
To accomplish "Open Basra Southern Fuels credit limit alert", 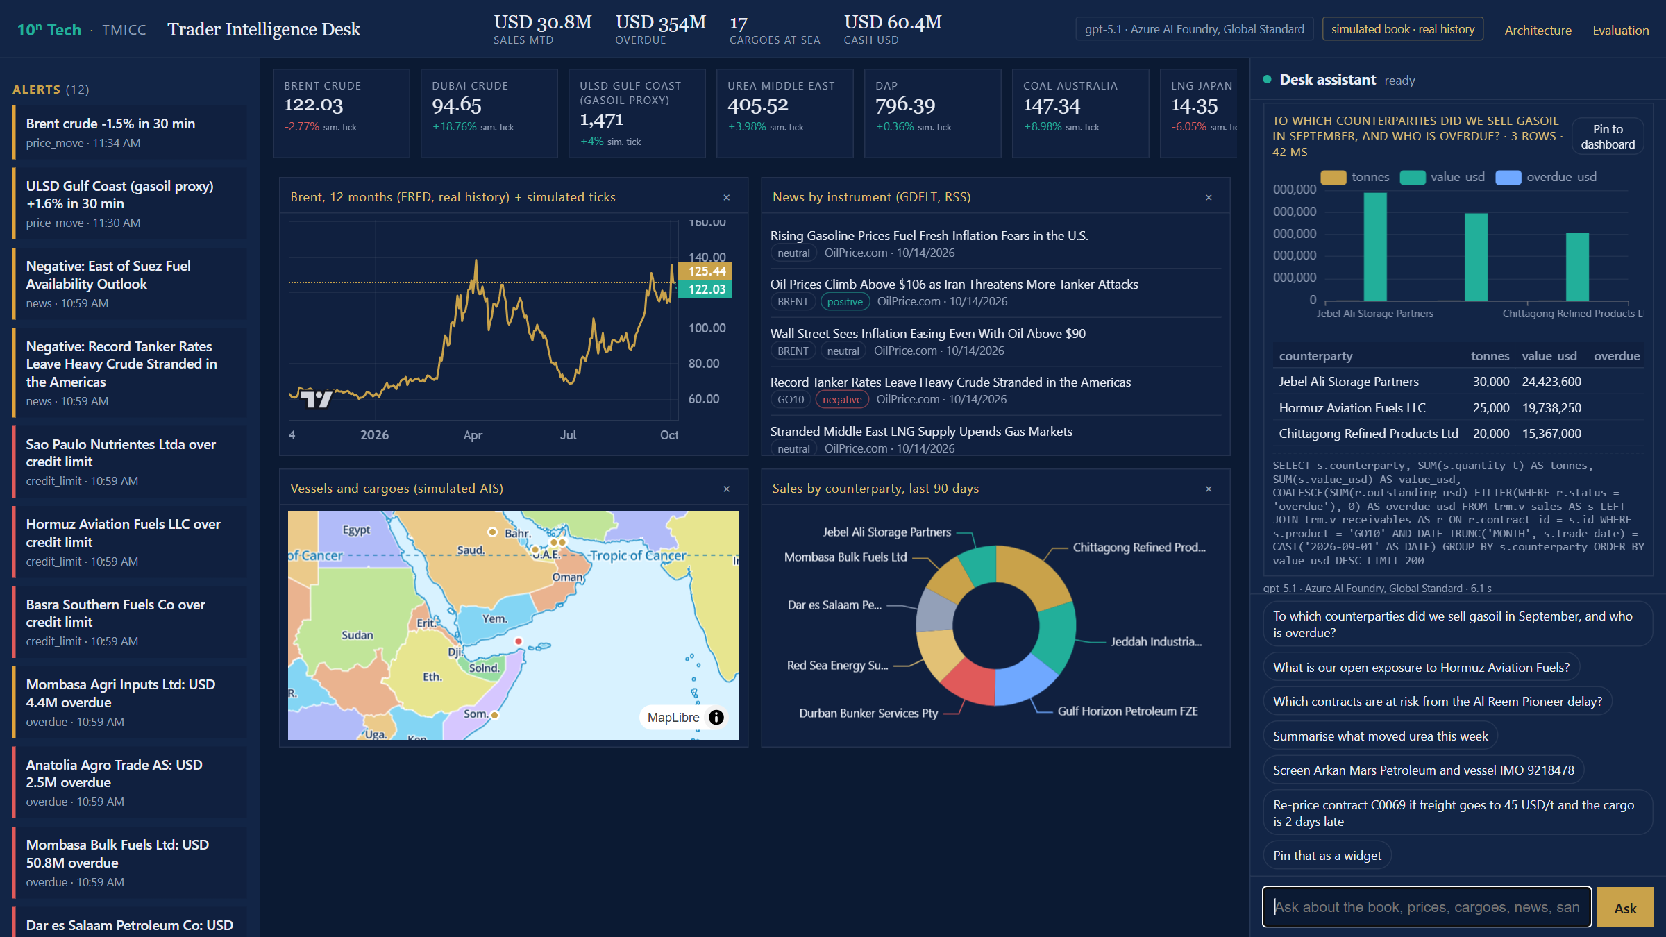I will pyautogui.click(x=129, y=623).
